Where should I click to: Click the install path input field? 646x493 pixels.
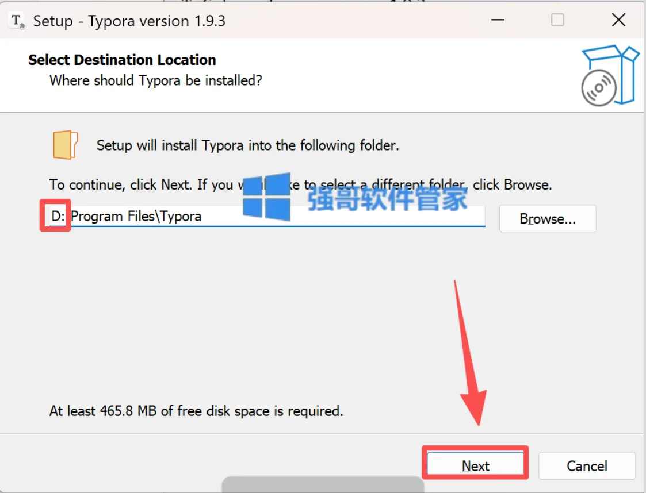[x=267, y=216]
